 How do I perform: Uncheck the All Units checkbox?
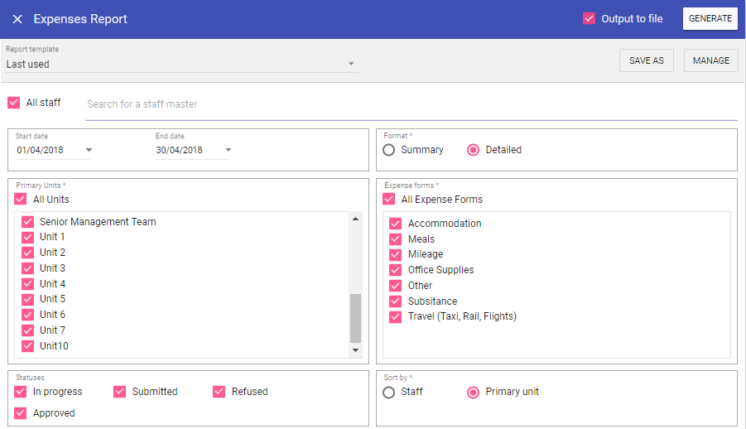[x=21, y=200]
